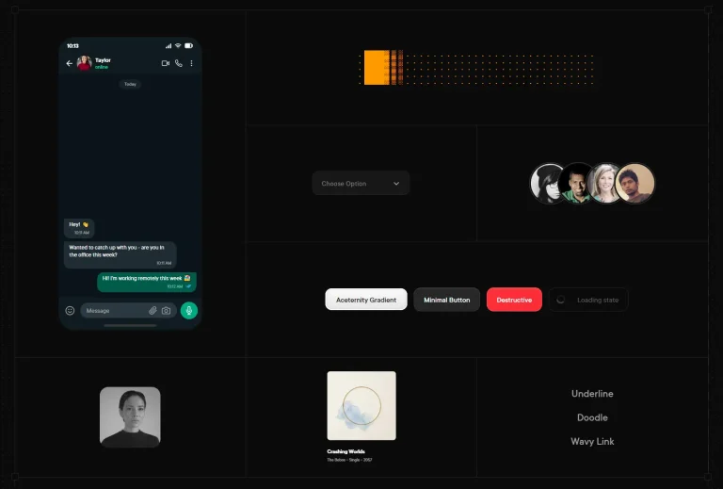The width and height of the screenshot is (723, 489).
Task: Open Taylor's profile picture in chat header
Action: [x=84, y=63]
